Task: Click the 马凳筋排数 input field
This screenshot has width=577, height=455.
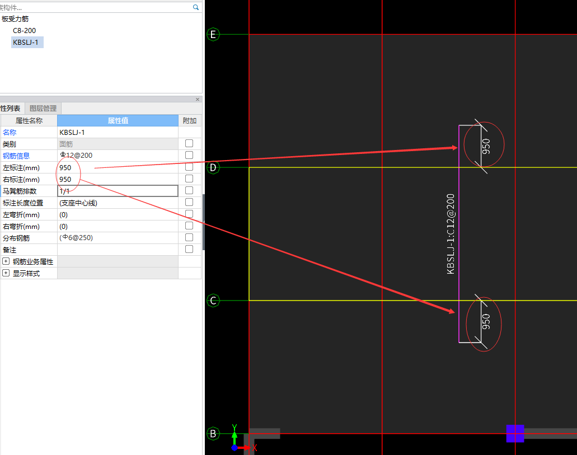Action: 118,191
